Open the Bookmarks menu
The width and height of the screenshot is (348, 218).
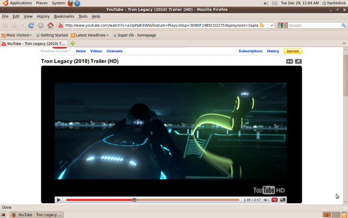64,17
